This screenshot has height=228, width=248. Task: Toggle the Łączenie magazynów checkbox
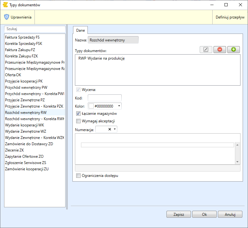[x=78, y=114]
